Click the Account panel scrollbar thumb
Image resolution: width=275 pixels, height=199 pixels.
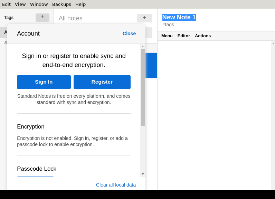coord(143,87)
